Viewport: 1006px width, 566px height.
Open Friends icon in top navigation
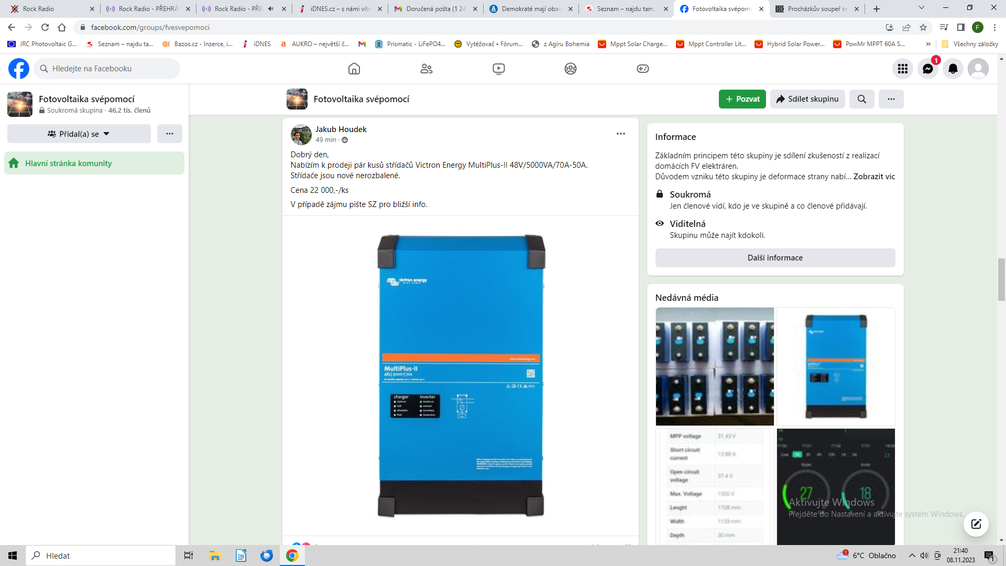427,69
